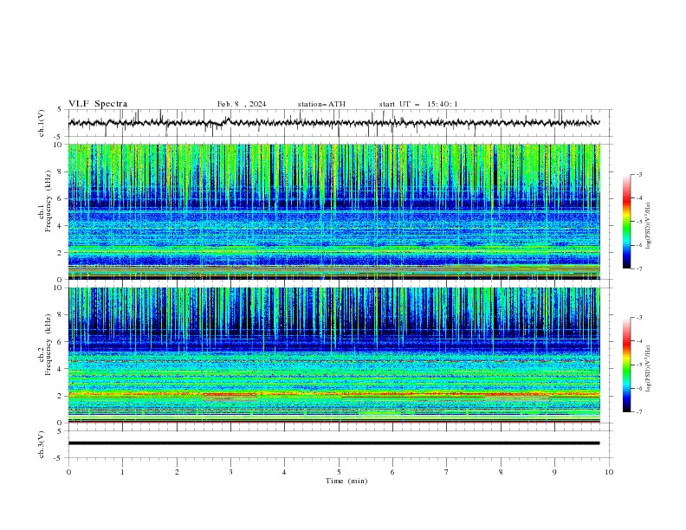Viewport: 686px width, 530px height.
Task: Click the "-3" label on the lower color bar
Action: point(639,318)
